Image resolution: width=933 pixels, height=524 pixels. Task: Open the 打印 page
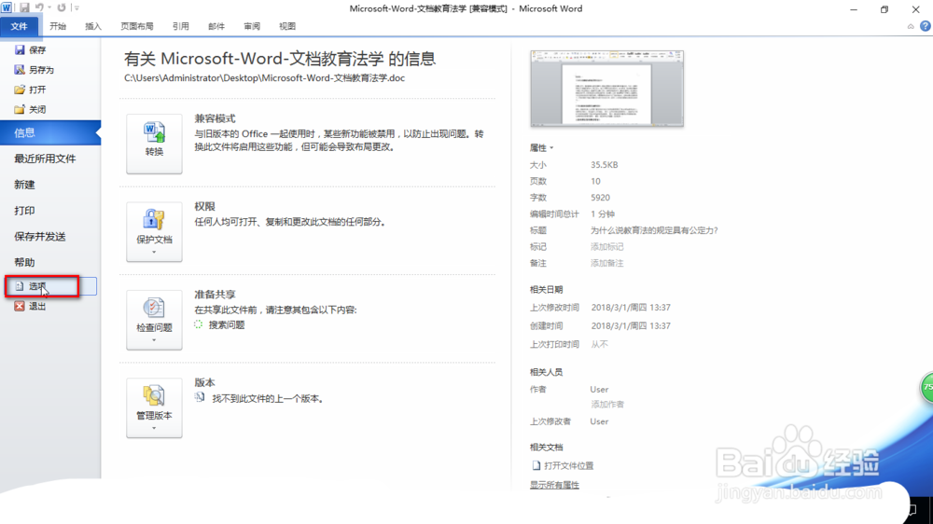24,211
